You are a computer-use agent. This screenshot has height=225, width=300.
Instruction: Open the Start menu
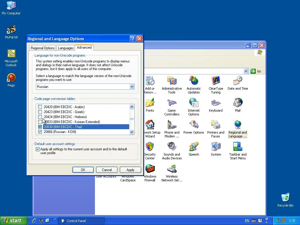[x=13, y=221]
